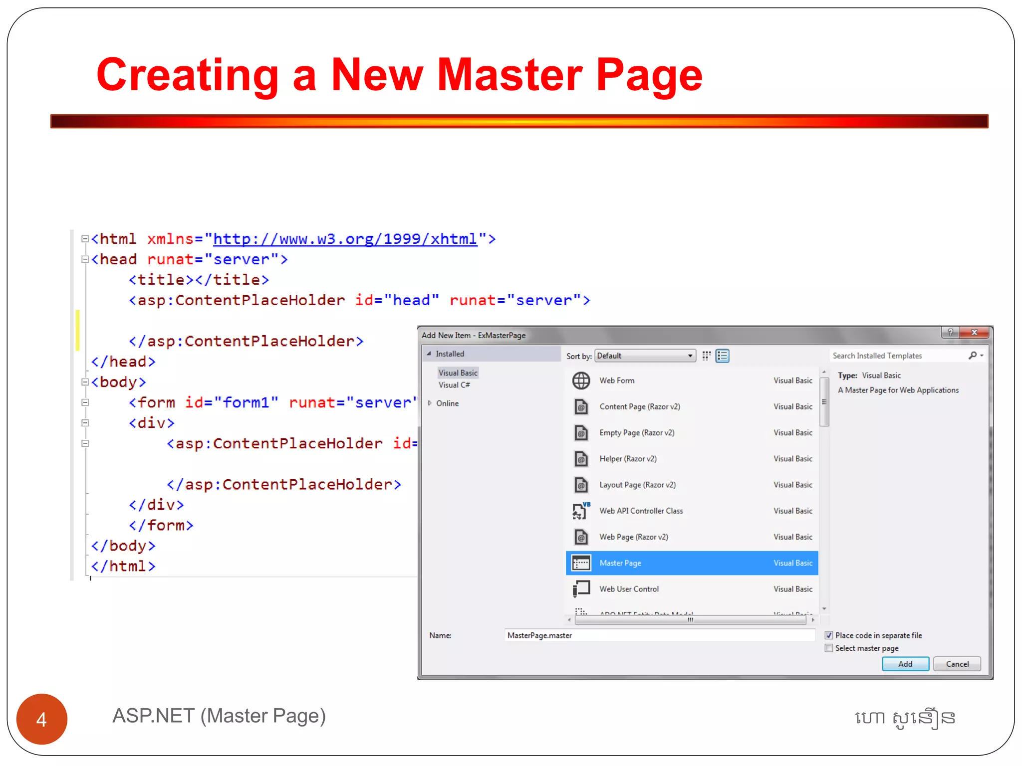The height and width of the screenshot is (766, 1022).
Task: Collapse the head tag in code editor
Action: (x=85, y=259)
